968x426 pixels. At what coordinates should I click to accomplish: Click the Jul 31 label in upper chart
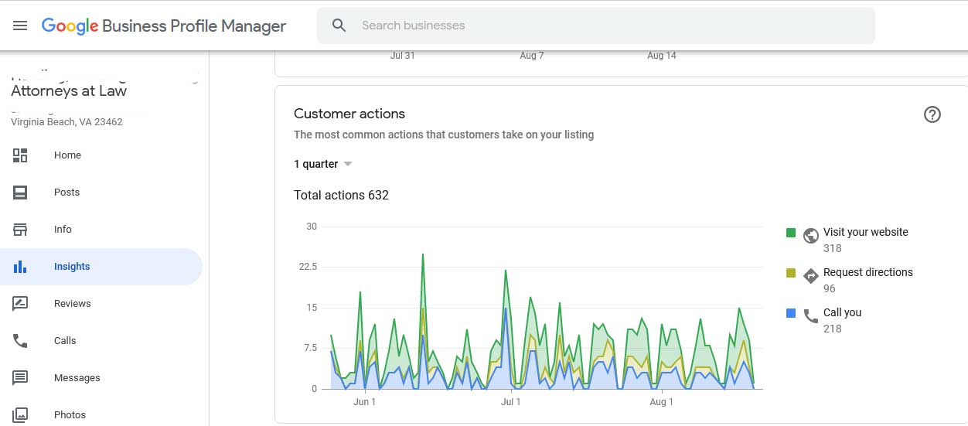click(403, 56)
